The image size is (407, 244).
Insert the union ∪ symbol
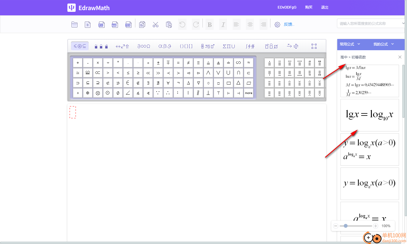tap(228, 73)
